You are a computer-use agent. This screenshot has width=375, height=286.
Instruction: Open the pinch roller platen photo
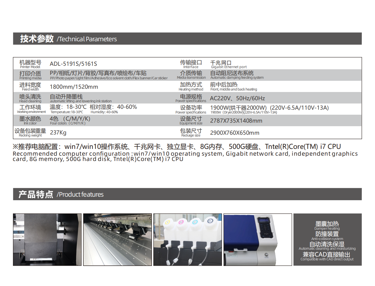[117, 239]
